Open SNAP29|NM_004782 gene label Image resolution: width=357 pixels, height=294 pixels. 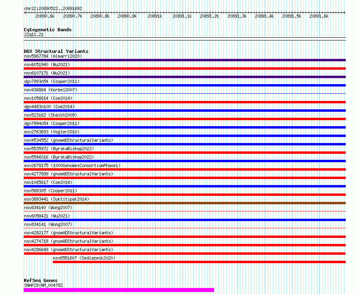(x=43, y=285)
